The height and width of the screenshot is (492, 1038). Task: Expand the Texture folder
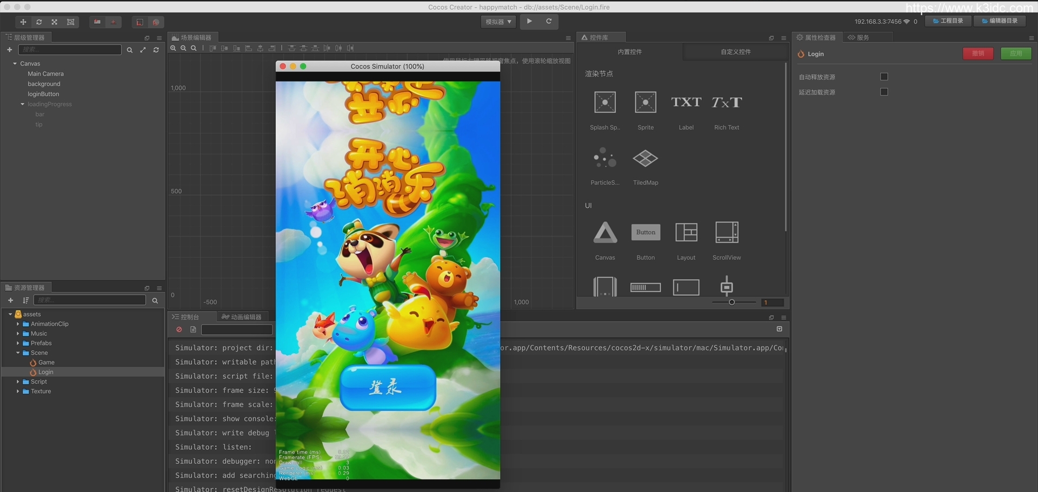(18, 392)
